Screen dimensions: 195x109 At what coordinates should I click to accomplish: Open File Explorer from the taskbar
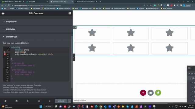(123, 107)
